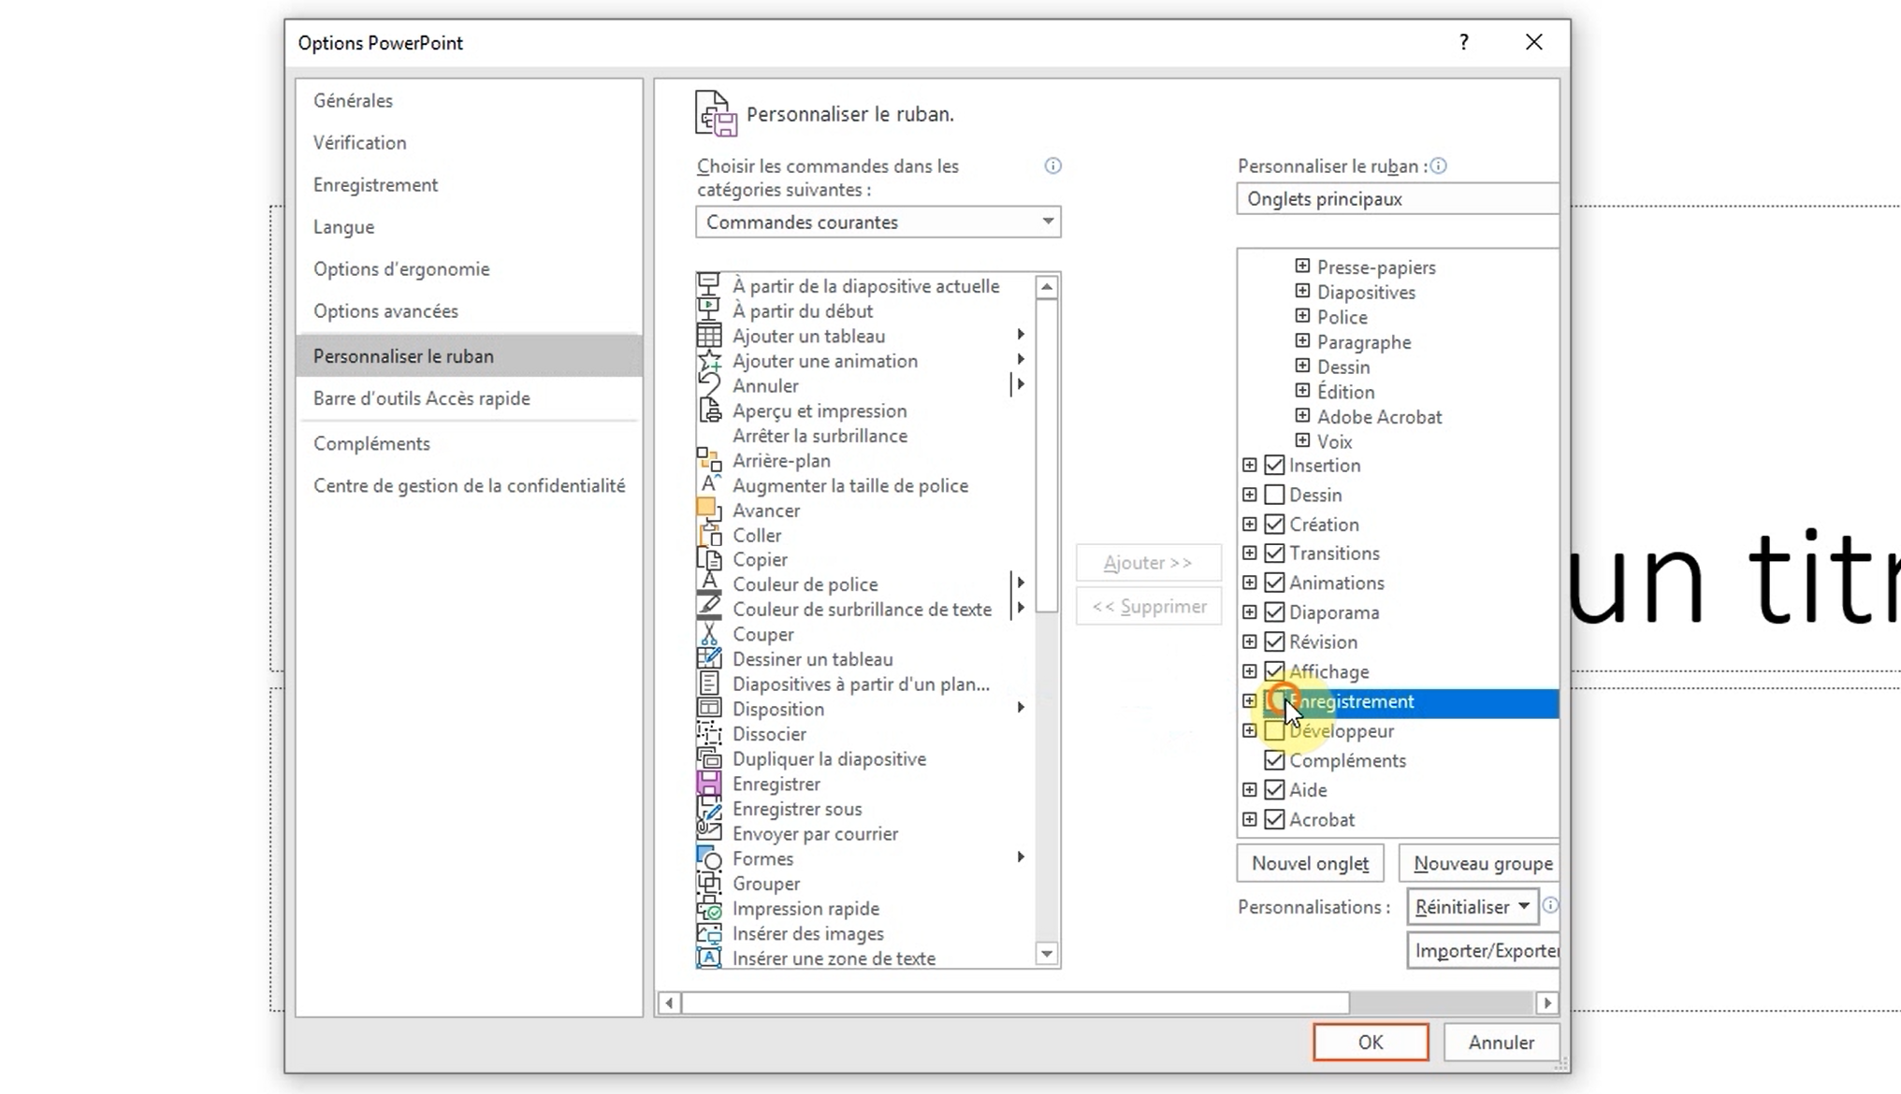Click the Enregistrer sous icon
Viewport: 1901px width, 1094px height.
tap(709, 809)
